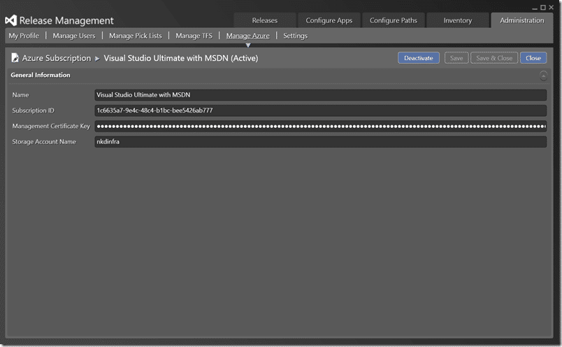Click Save & Close button
The height and width of the screenshot is (347, 562).
coord(494,58)
